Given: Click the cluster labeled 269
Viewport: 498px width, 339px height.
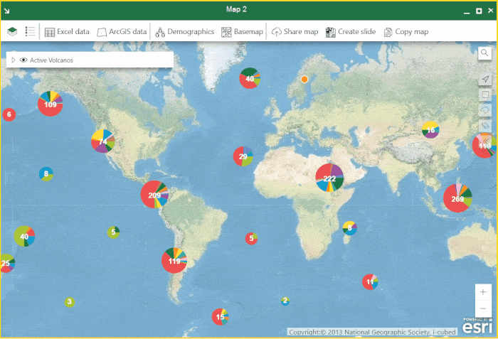Looking at the screenshot, I should click(x=457, y=198).
